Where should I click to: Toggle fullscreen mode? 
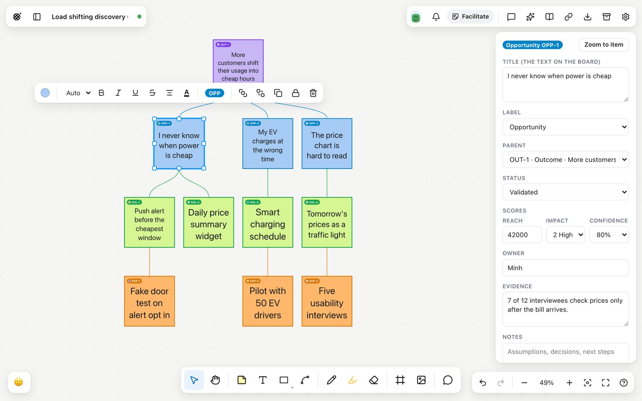pos(605,383)
